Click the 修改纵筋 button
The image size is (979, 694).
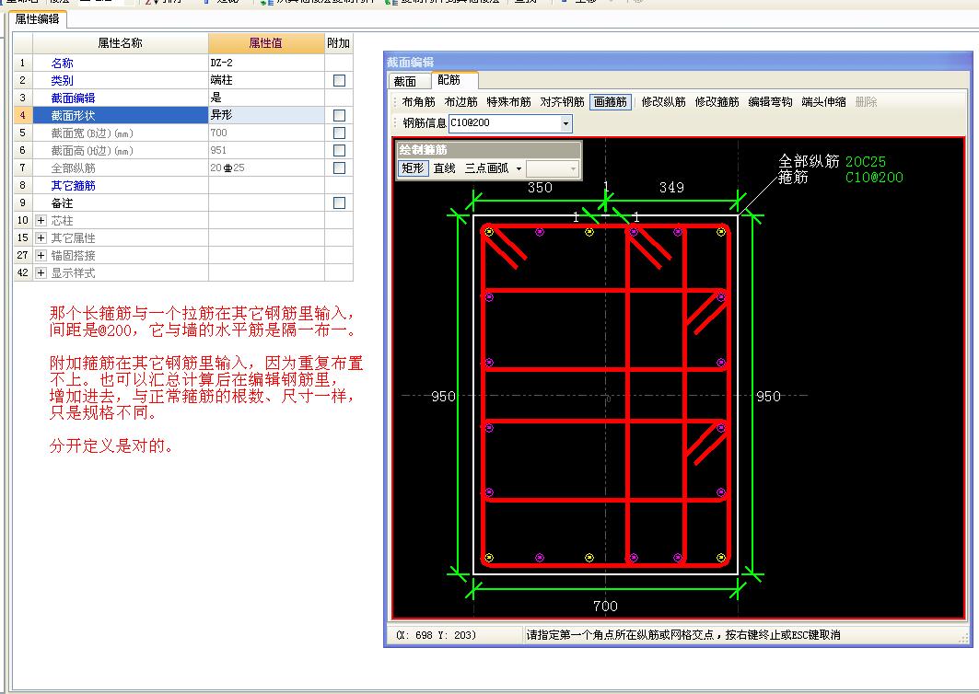tap(664, 102)
